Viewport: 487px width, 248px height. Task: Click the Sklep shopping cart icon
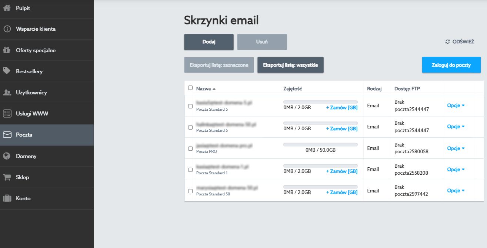[x=7, y=177]
